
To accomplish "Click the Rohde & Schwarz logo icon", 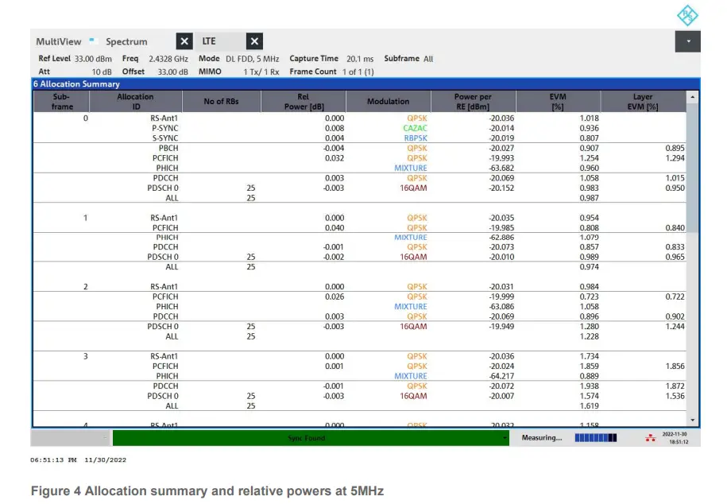I will pos(685,15).
